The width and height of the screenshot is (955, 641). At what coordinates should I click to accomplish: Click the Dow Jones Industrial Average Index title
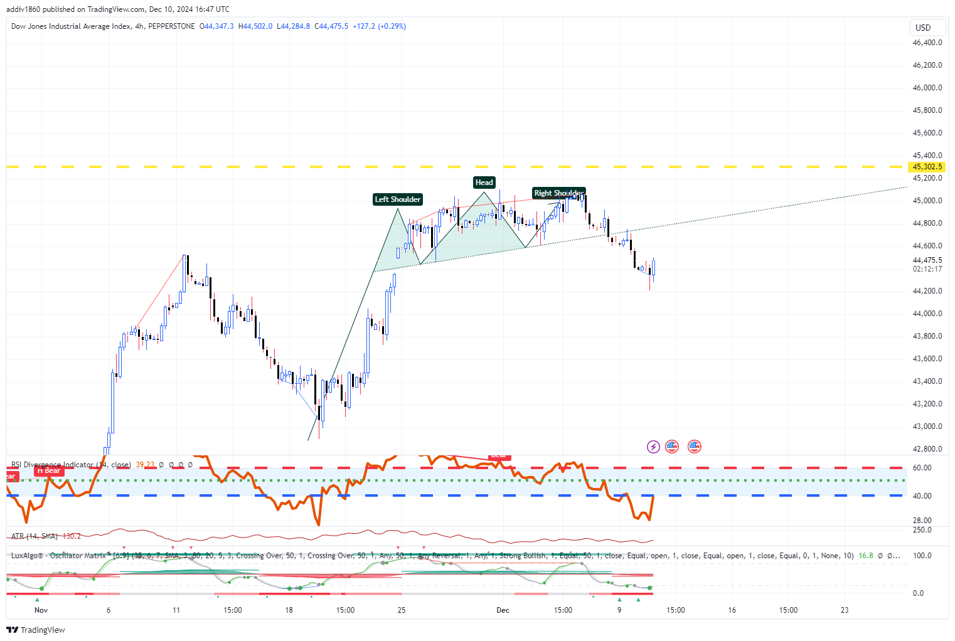click(x=71, y=26)
